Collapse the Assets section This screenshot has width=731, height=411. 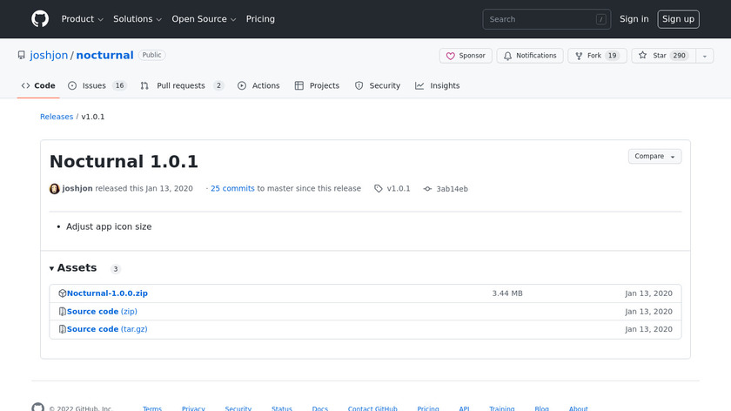tap(74, 268)
